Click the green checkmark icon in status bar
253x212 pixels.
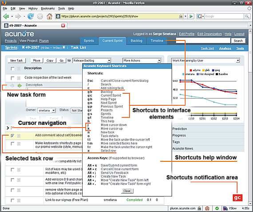click(x=217, y=208)
